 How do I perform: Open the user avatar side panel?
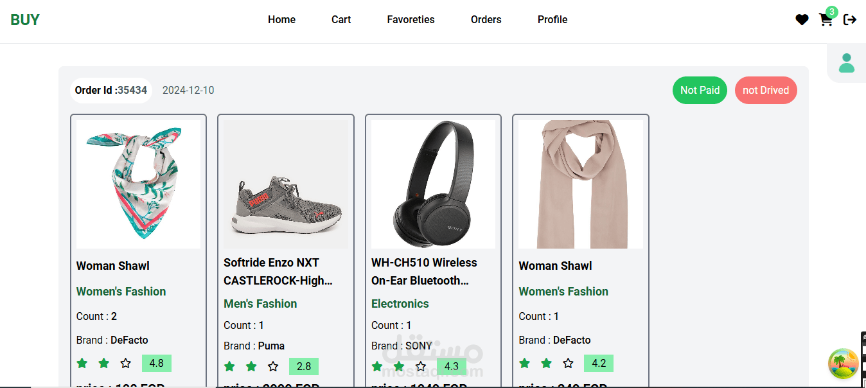[847, 63]
